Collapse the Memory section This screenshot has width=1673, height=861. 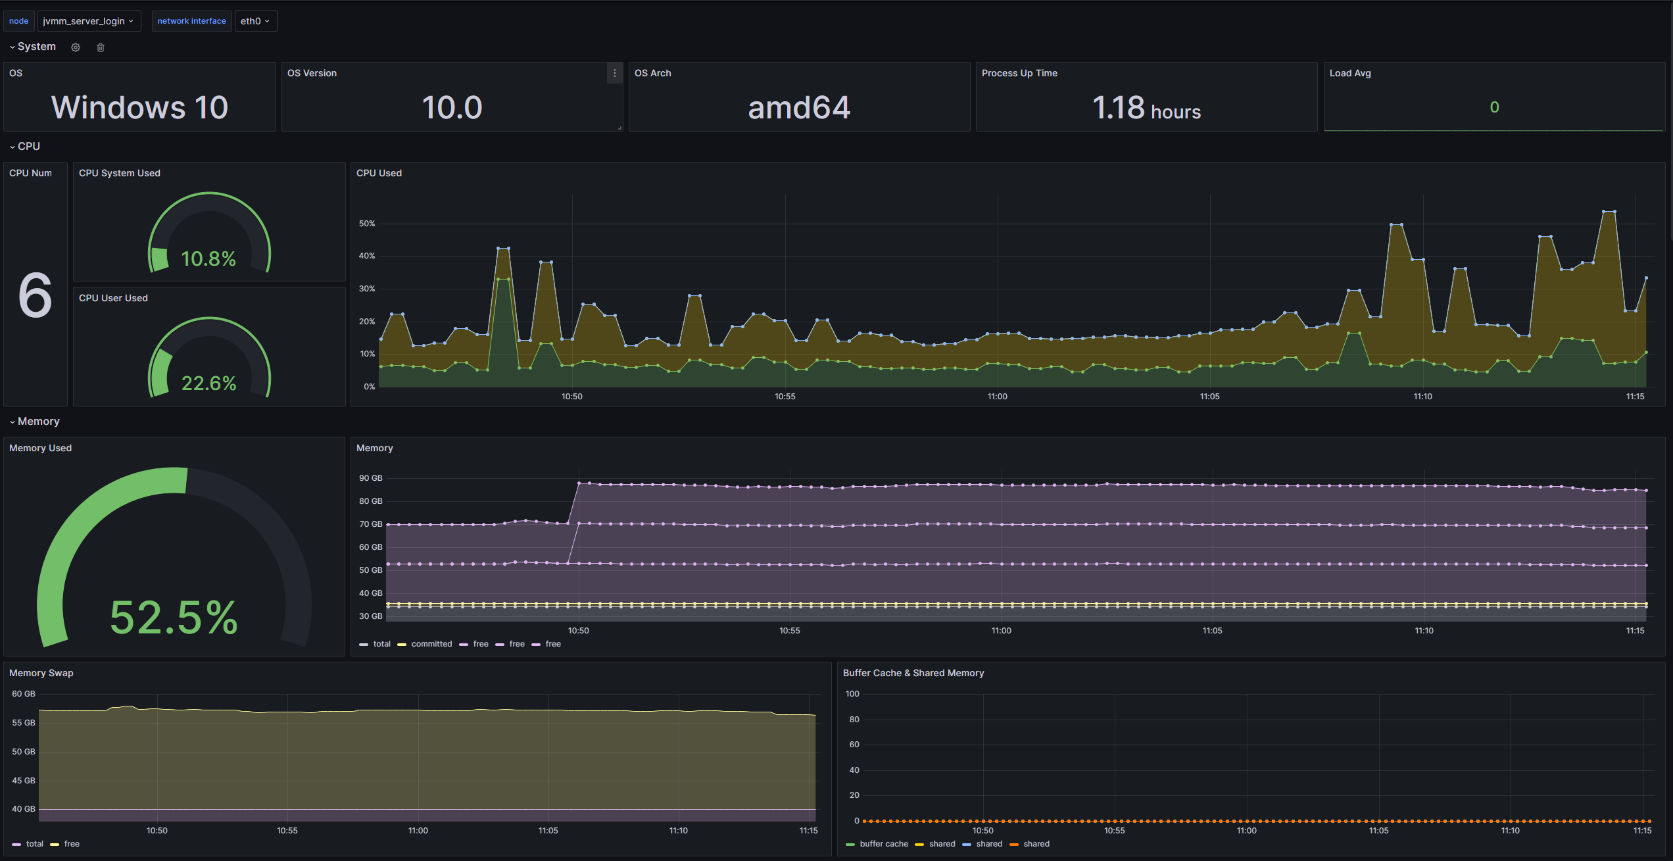pos(39,421)
